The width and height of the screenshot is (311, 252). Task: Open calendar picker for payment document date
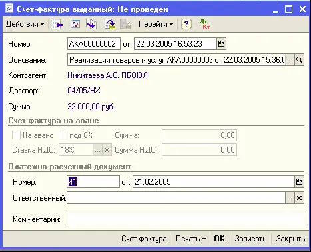(x=299, y=182)
